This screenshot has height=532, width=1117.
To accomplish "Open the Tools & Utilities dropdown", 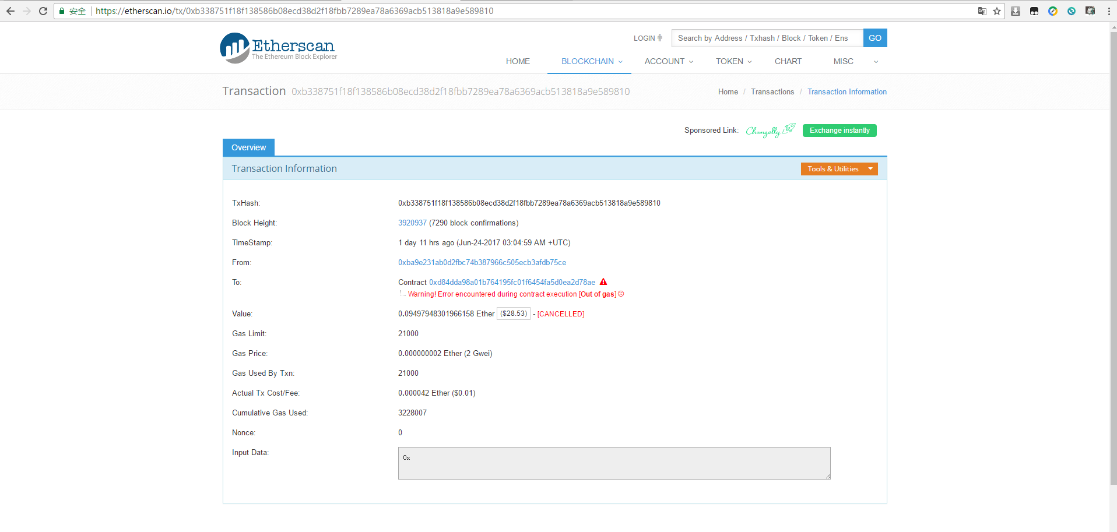I will (839, 169).
